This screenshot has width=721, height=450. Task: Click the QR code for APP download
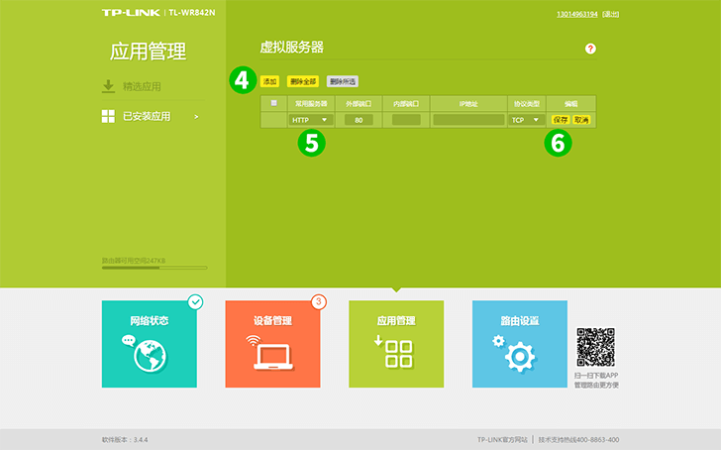coord(596,347)
